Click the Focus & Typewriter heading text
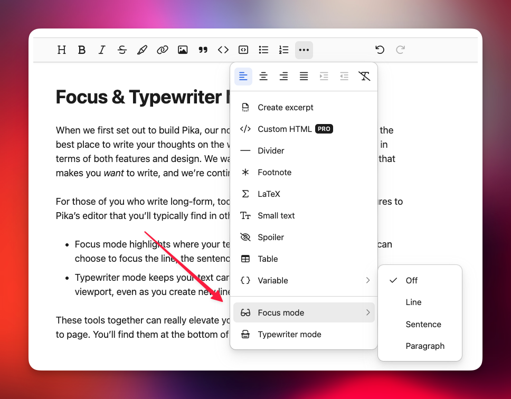Viewport: 511px width, 399px height. 143,97
